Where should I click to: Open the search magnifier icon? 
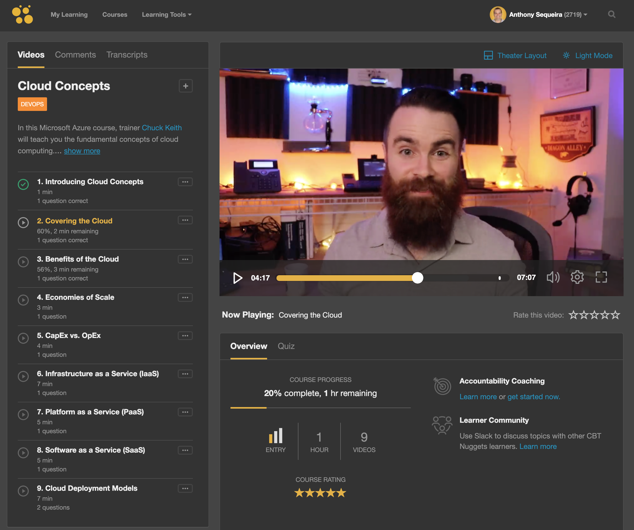click(611, 14)
